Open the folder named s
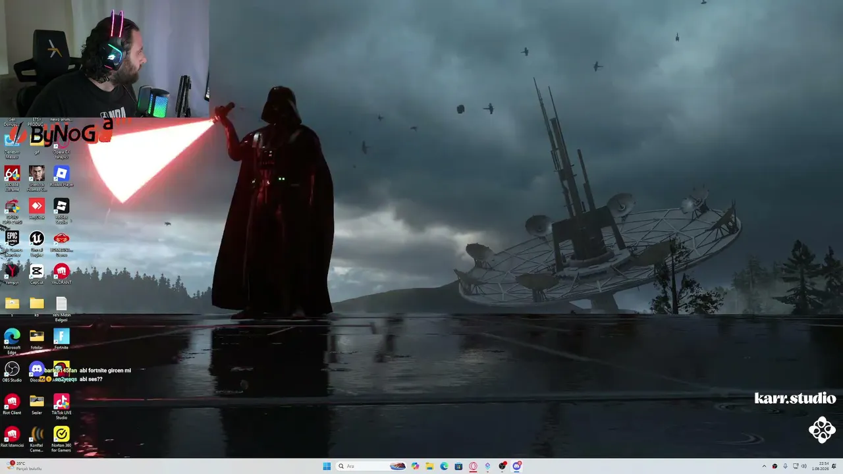843x474 pixels. tap(12, 306)
